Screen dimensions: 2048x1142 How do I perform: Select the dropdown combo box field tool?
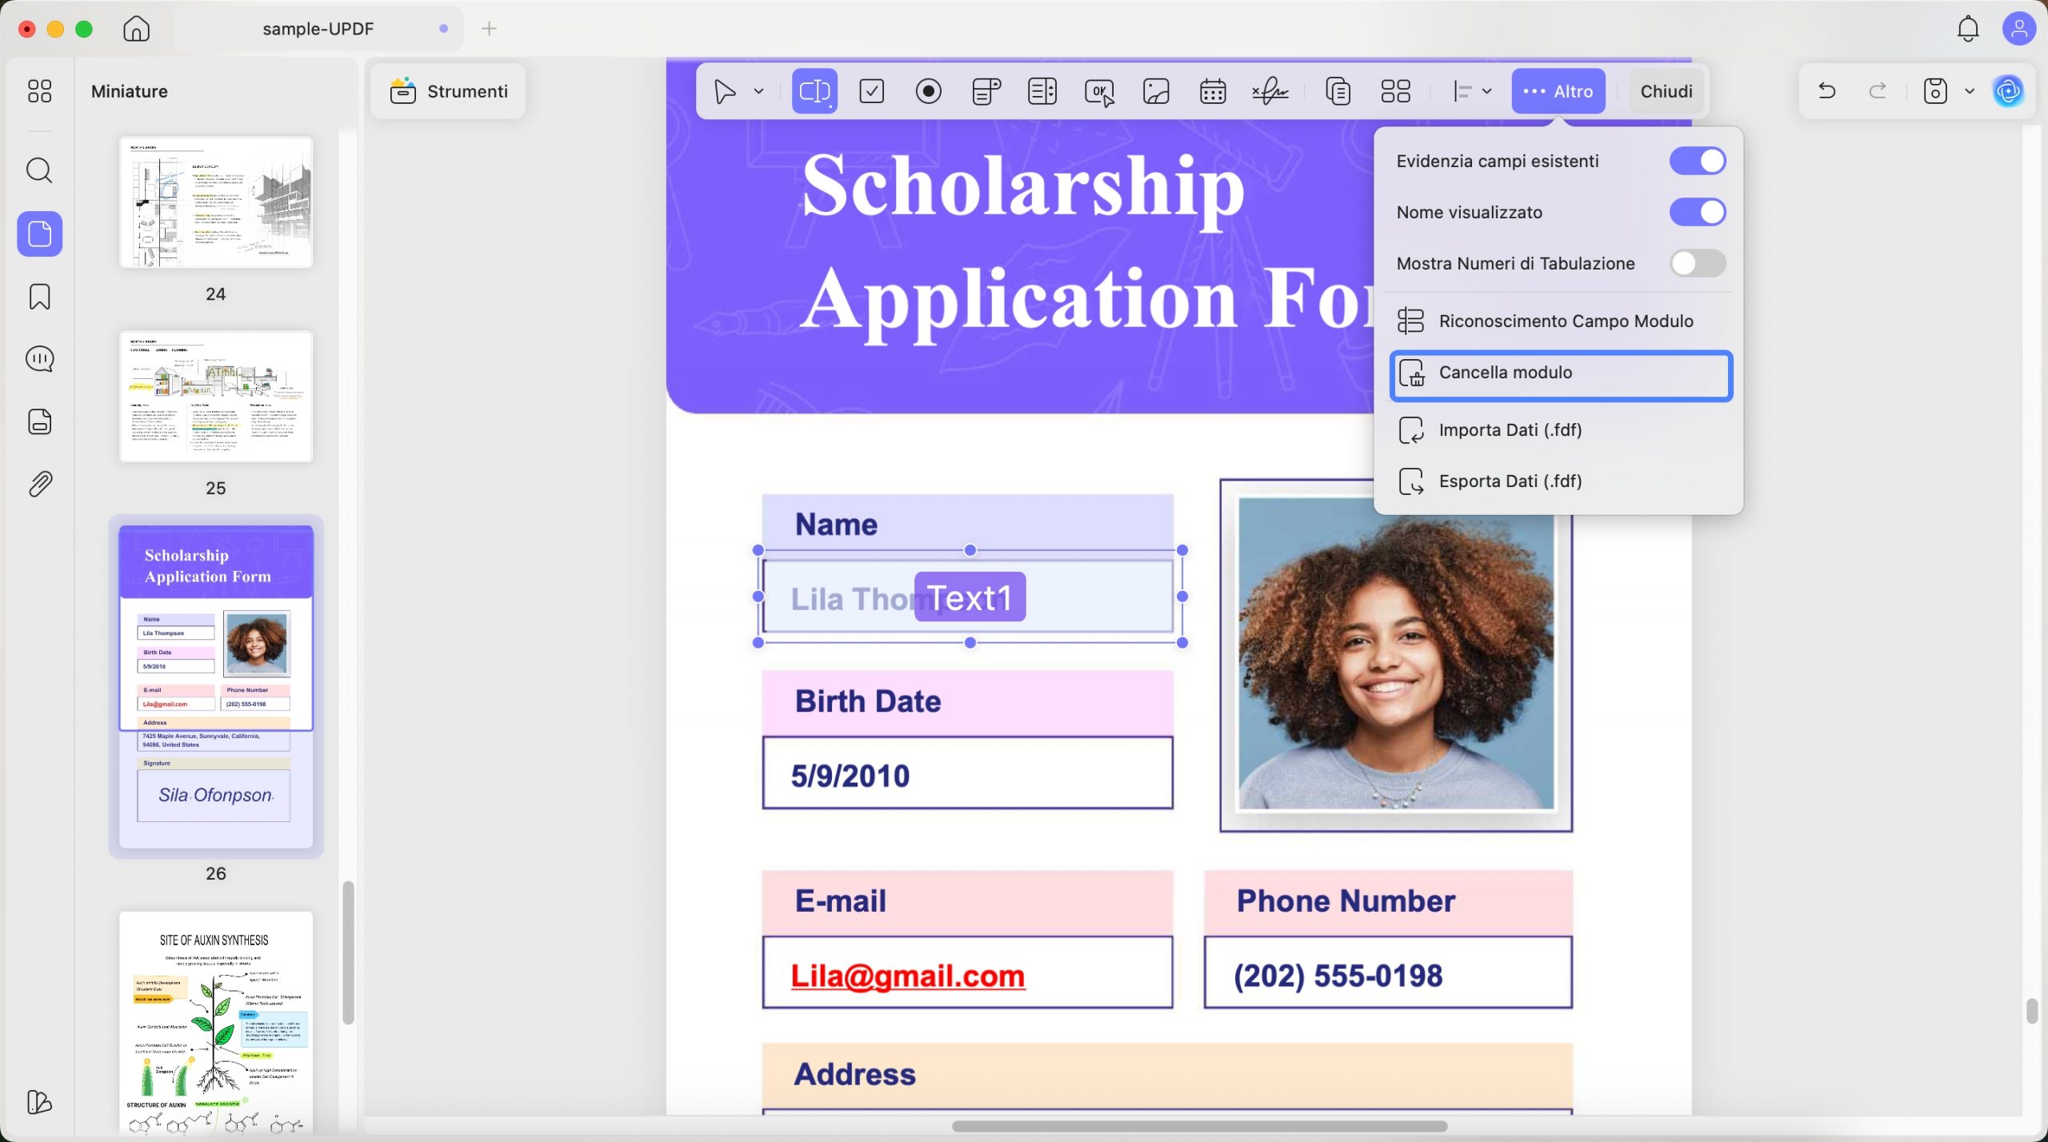(986, 91)
